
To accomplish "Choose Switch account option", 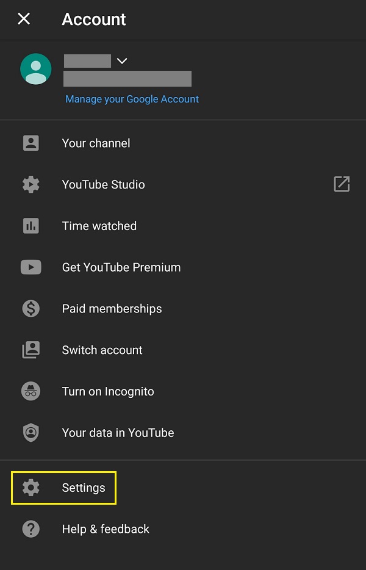I will click(102, 350).
